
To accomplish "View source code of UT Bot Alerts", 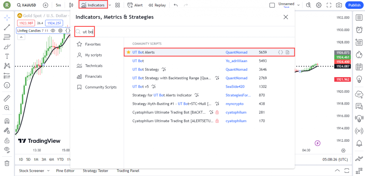I will coord(281,52).
